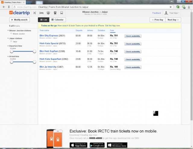Screen dimensions: 193x149
Task: Toggle the Bikaner Junction station checkbox
Action: click(11, 34)
